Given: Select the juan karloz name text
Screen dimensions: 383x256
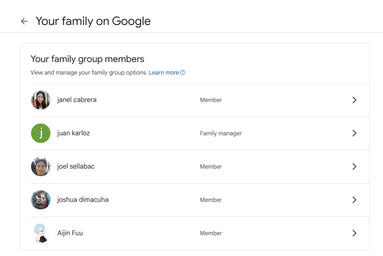Looking at the screenshot, I should click(74, 133).
